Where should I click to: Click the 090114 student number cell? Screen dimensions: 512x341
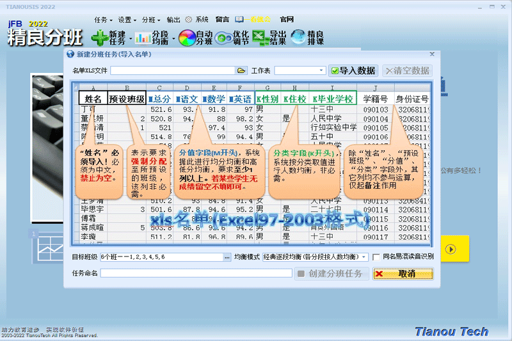coord(376,209)
